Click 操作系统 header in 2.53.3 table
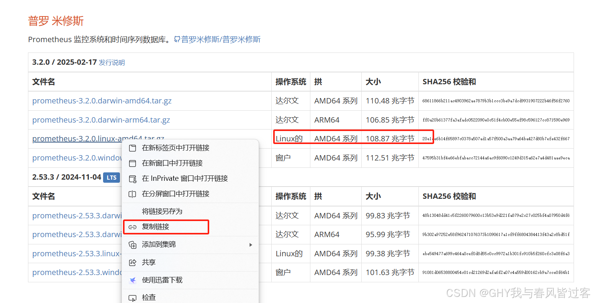Image resolution: width=592 pixels, height=303 pixels. click(291, 197)
